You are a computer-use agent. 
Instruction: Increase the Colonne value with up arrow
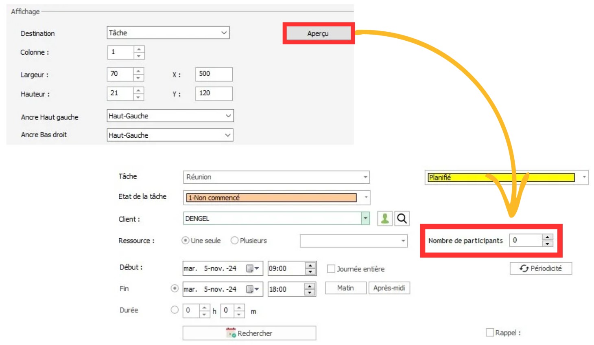click(x=139, y=49)
